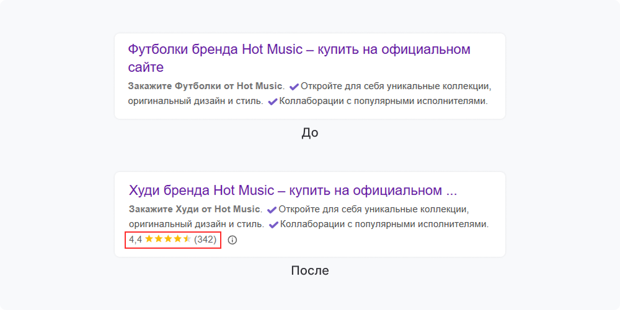The image size is (620, 310).
Task: Click checkmark before "Коллаборации" in Футболки card
Action: [273, 102]
